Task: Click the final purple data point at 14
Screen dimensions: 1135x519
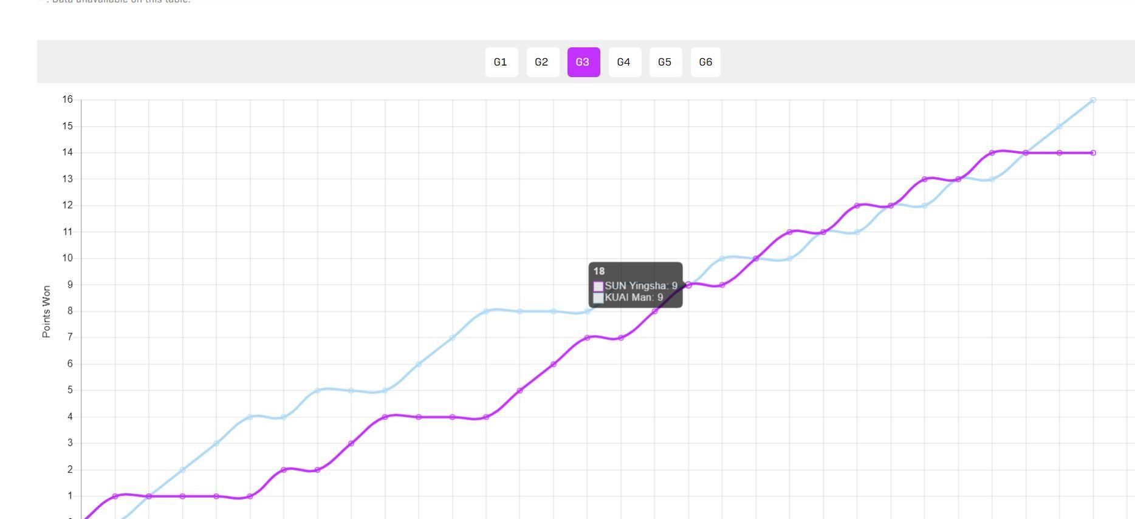Action: pos(1093,153)
